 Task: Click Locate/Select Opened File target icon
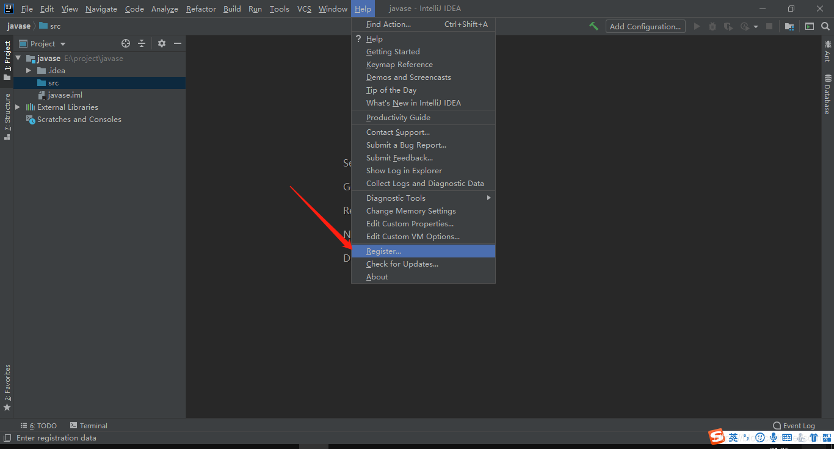pos(126,43)
